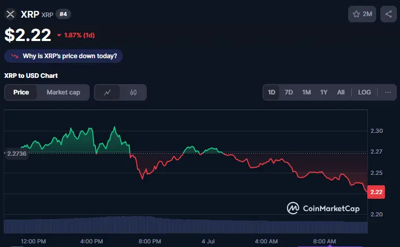This screenshot has width=400, height=247.
Task: Open the three-dots more options menu
Action: (388, 92)
